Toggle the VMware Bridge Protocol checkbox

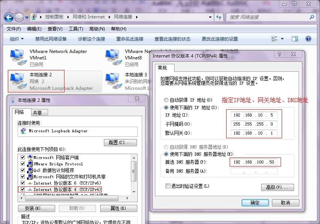pos(23,164)
